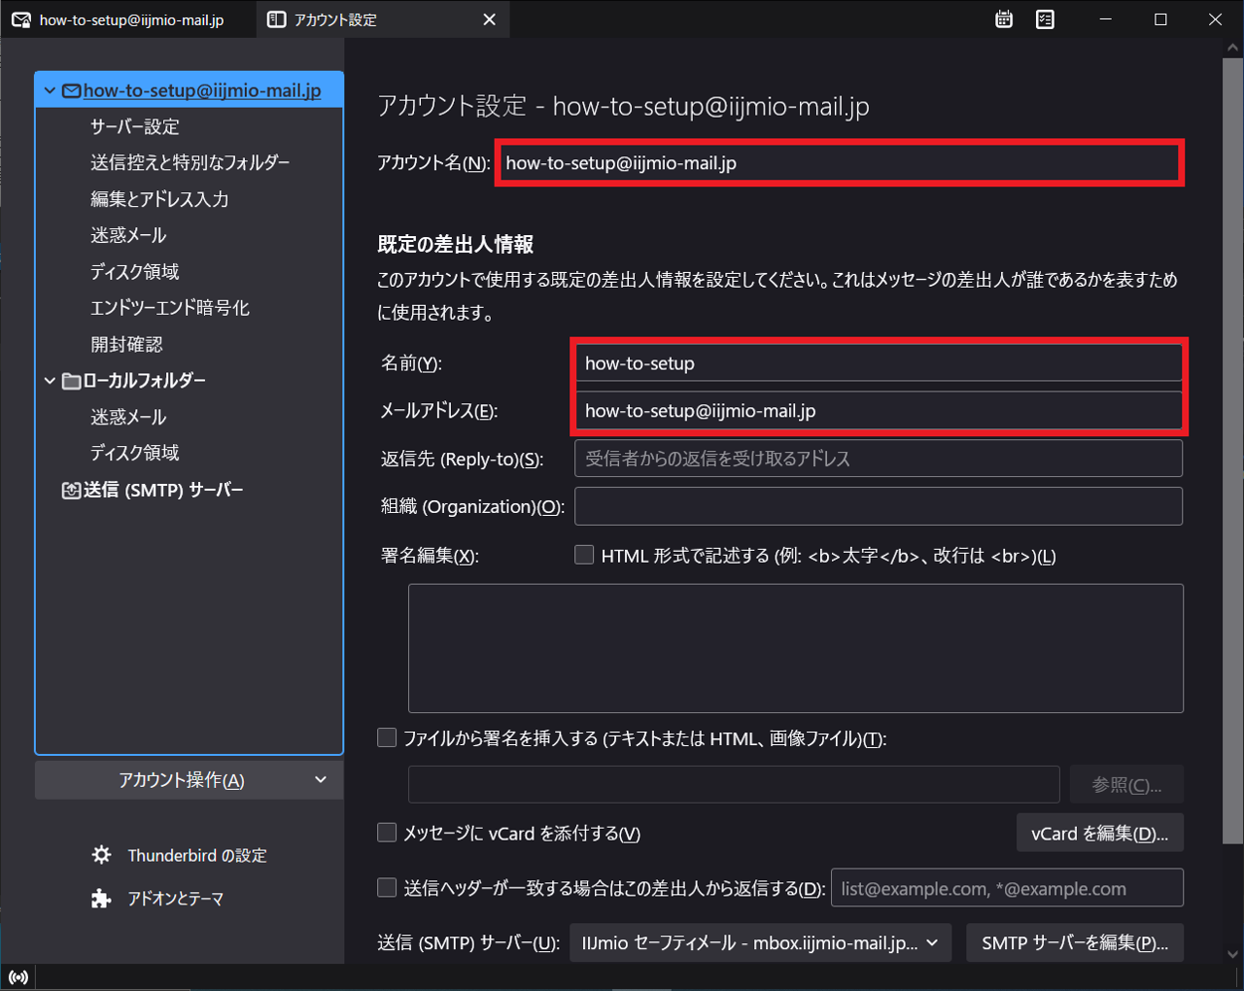Click the envelope icon beside the account name
The image size is (1244, 991).
pyautogui.click(x=71, y=90)
